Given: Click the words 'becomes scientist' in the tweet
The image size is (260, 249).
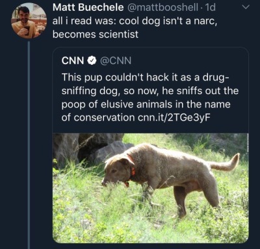Looking at the screenshot, I should click(x=96, y=34).
